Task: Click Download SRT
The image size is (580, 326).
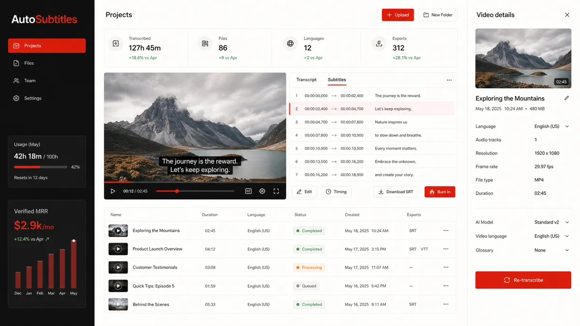Action: (x=396, y=192)
